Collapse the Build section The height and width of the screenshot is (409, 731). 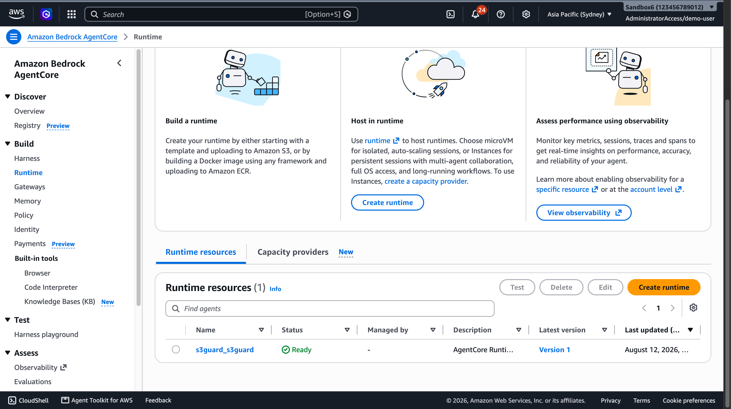point(8,144)
